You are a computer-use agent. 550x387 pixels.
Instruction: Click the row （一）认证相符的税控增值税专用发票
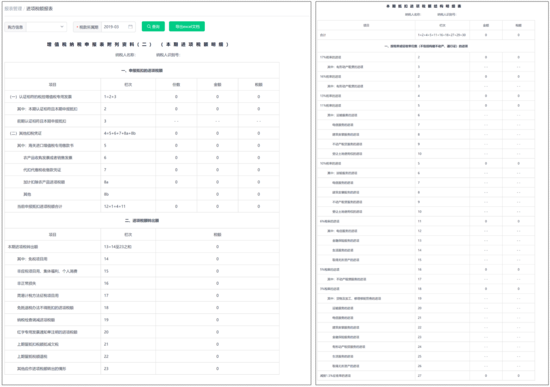coord(142,97)
